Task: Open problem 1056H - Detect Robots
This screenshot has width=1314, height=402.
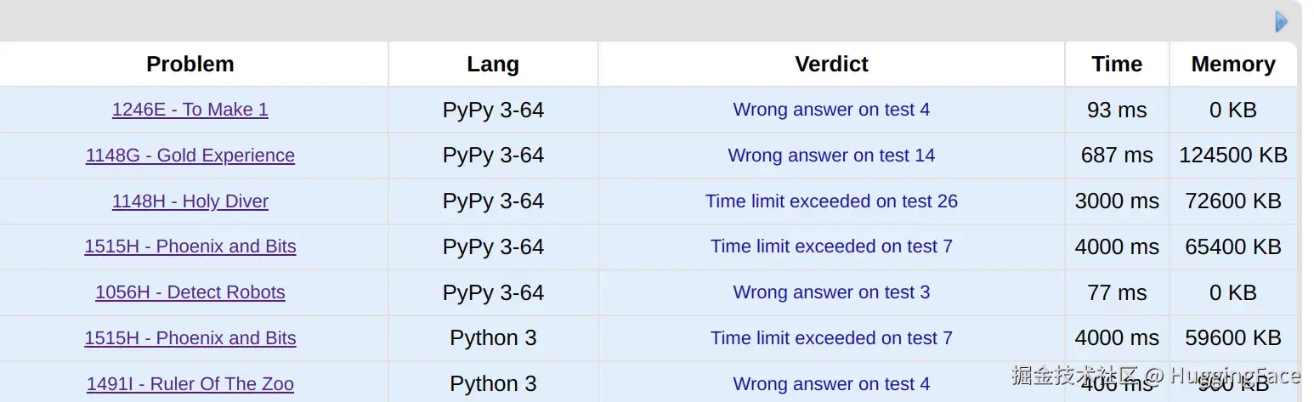Action: coord(190,292)
